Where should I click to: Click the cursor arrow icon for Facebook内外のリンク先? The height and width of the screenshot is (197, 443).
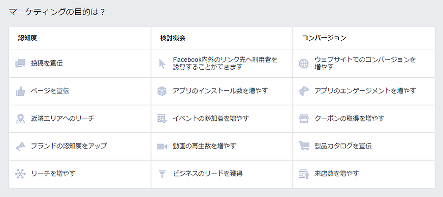coord(162,64)
